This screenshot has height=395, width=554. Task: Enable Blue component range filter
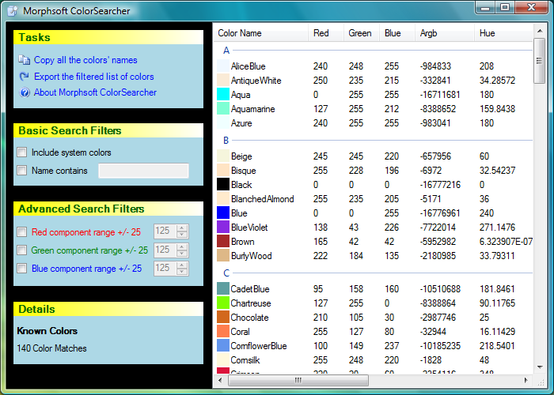coord(22,269)
